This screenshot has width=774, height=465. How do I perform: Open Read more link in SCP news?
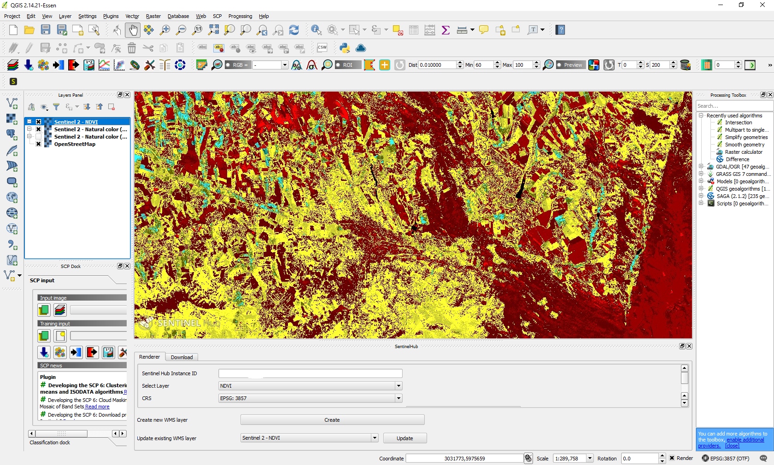pyautogui.click(x=97, y=407)
